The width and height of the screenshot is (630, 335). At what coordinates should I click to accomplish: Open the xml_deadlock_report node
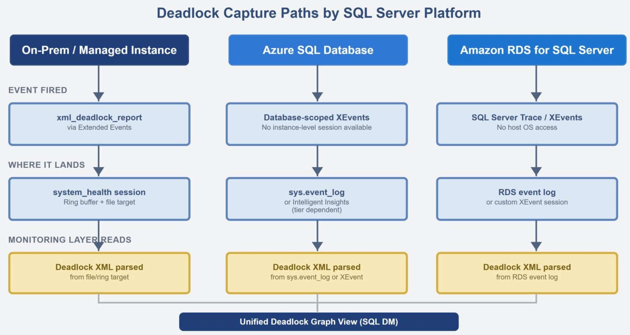point(99,123)
